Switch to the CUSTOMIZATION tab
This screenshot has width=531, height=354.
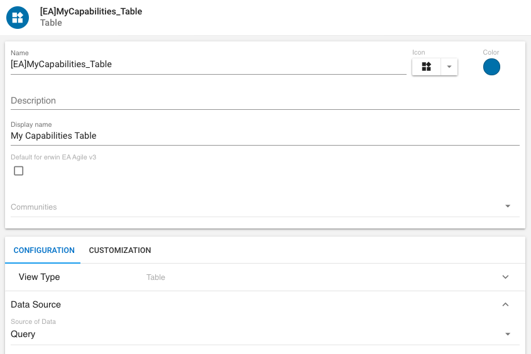[x=120, y=250]
